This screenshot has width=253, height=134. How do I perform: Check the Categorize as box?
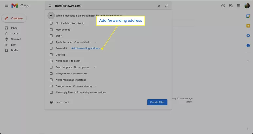[x=51, y=86]
